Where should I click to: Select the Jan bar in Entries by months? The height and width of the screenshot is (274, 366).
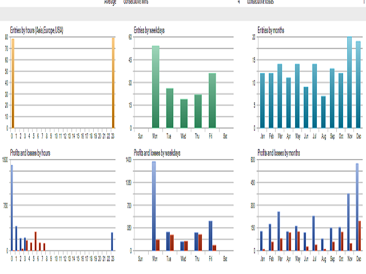(x=262, y=100)
